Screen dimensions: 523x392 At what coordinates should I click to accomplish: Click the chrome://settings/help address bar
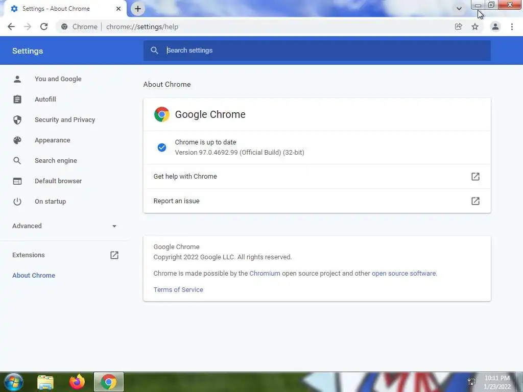tap(142, 27)
